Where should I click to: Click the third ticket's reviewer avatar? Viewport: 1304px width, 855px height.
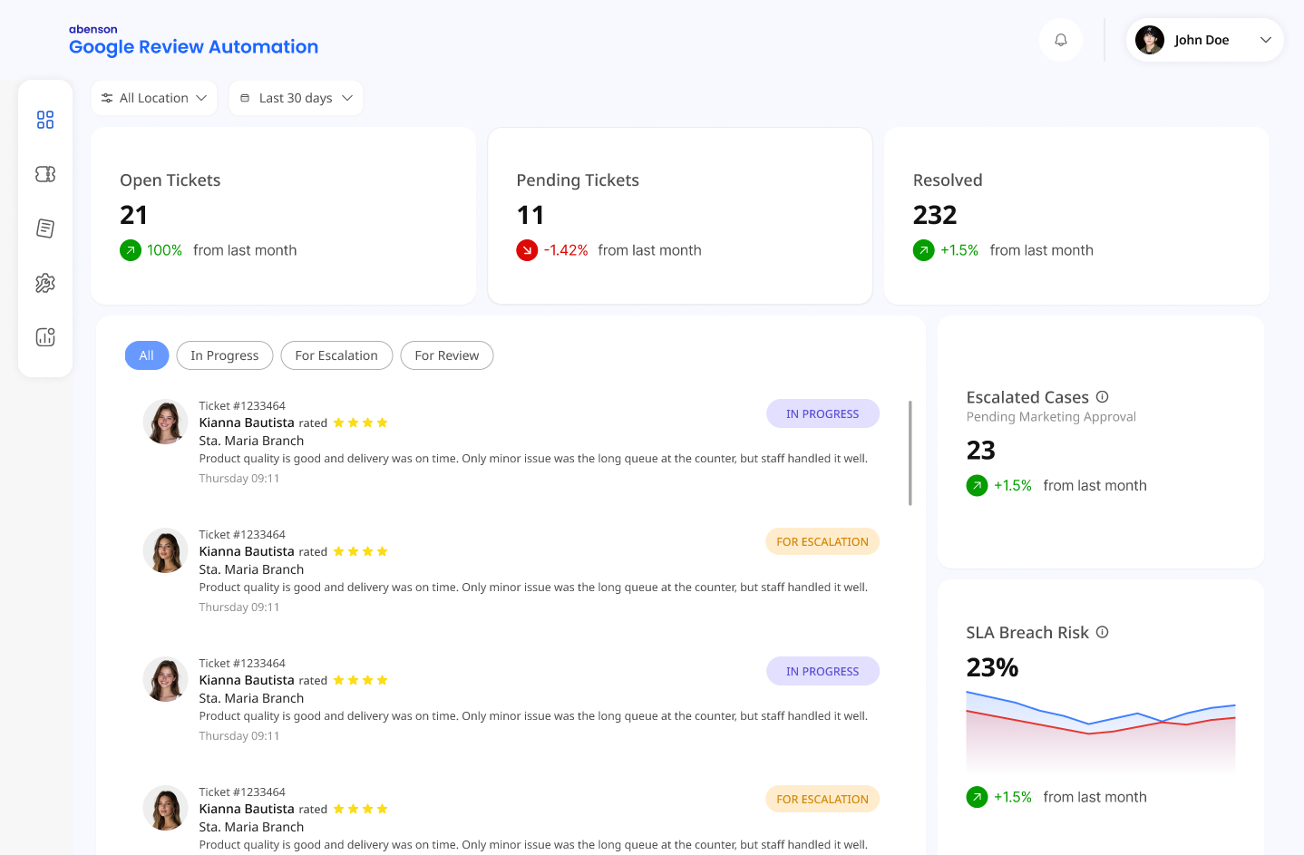[166, 679]
